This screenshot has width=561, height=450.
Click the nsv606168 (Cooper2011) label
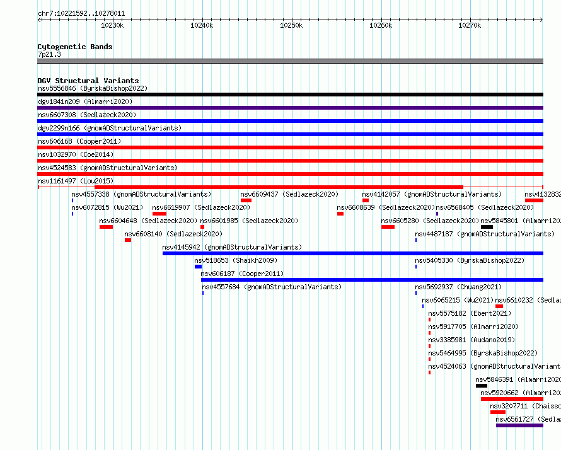[x=79, y=141]
